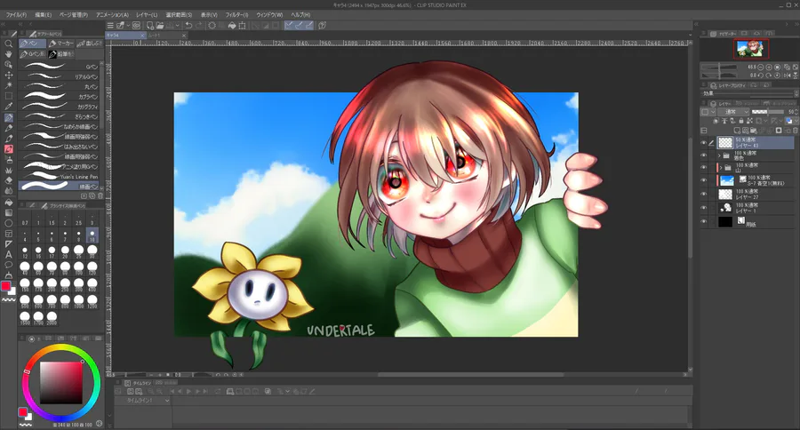Select the Gペン brush in list
800x430 pixels.
(x=60, y=67)
